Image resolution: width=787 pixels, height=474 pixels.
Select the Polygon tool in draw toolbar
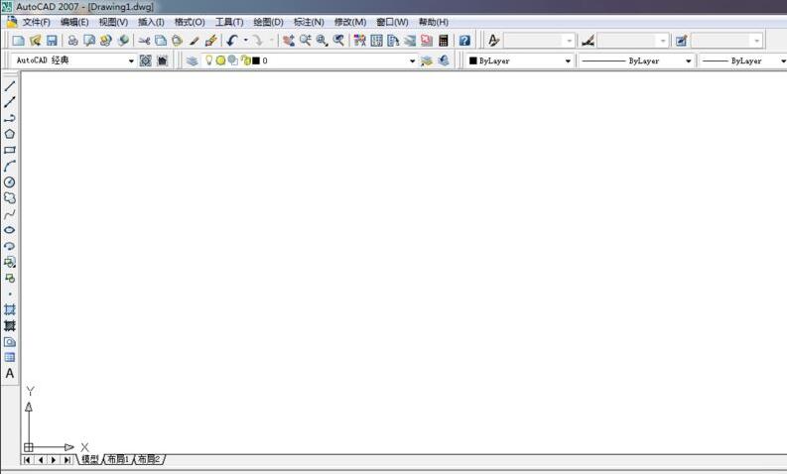[x=10, y=134]
